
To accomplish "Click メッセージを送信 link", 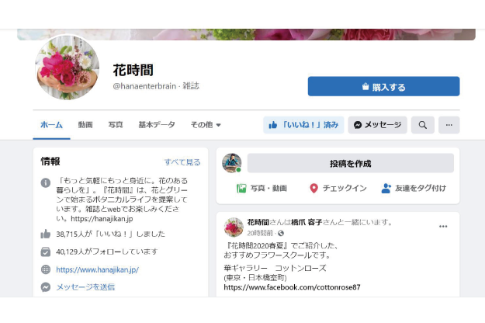I will (85, 287).
